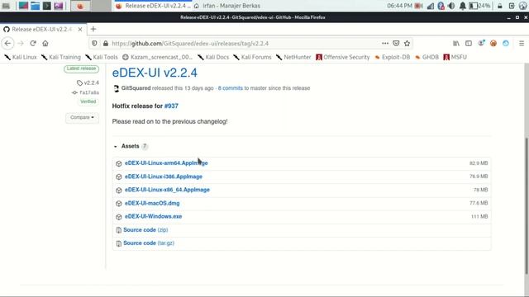
Task: Click the Latest release badge
Action: [81, 68]
